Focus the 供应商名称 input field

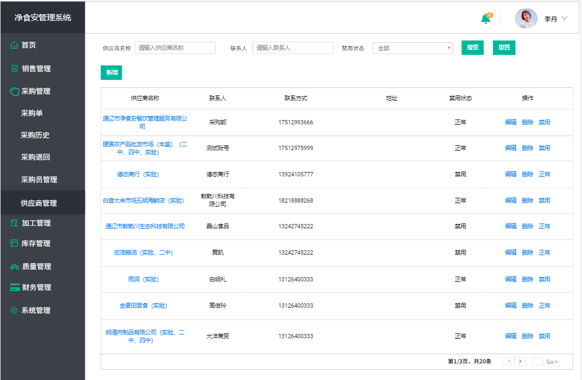point(175,48)
